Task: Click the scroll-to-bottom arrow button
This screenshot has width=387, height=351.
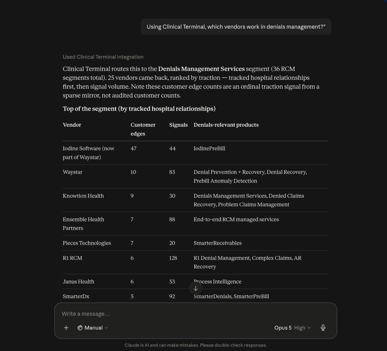Action: (x=196, y=288)
